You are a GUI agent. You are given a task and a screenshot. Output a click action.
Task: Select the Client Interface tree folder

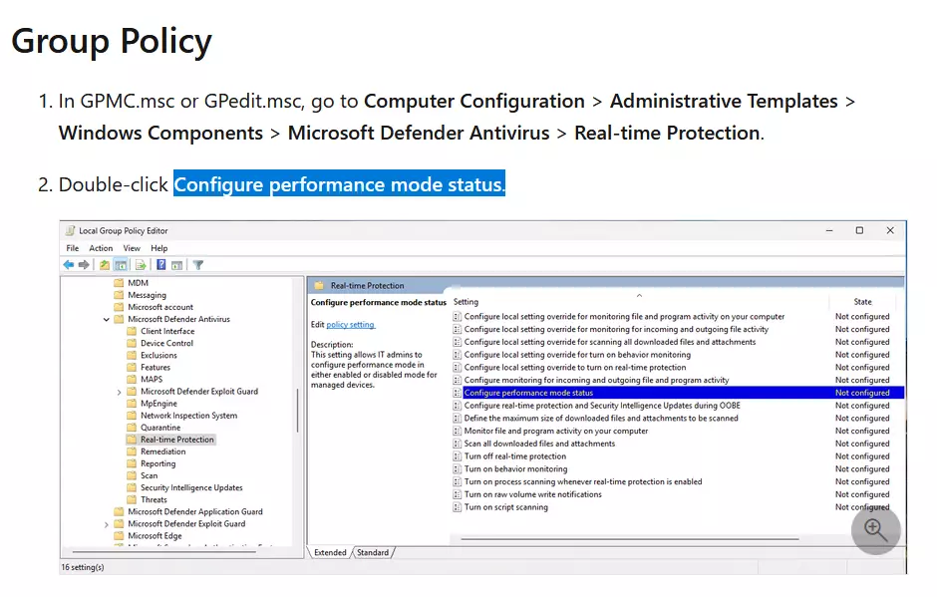(167, 331)
